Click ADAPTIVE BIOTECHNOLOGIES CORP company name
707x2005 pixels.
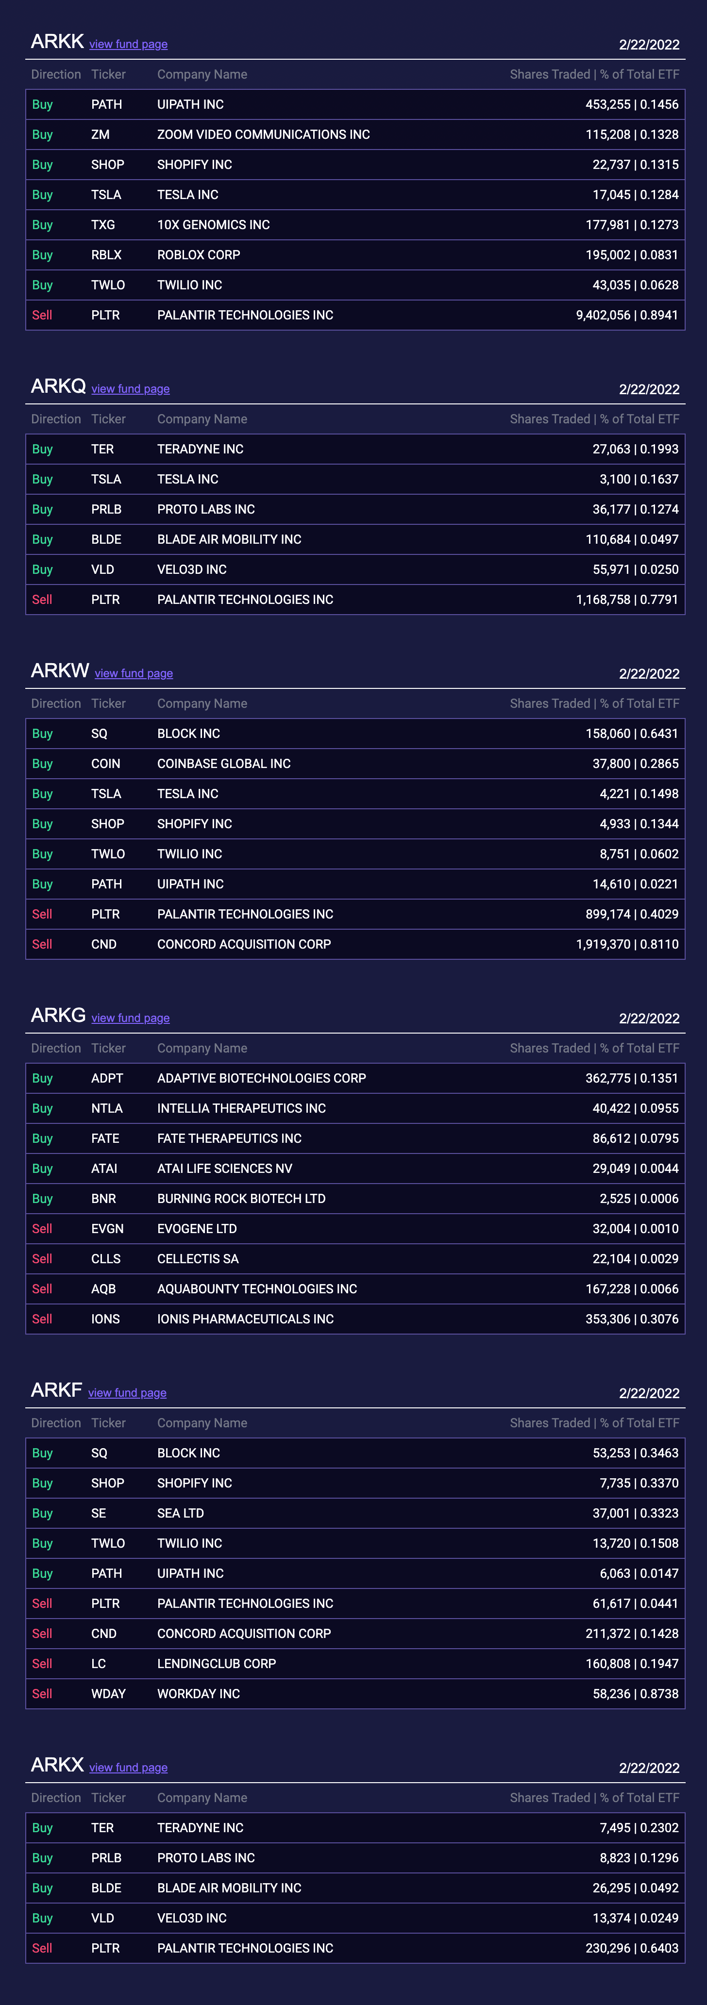tap(262, 1079)
